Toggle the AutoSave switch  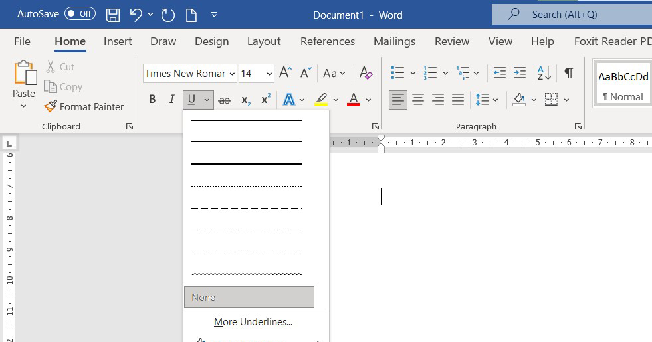pos(80,14)
